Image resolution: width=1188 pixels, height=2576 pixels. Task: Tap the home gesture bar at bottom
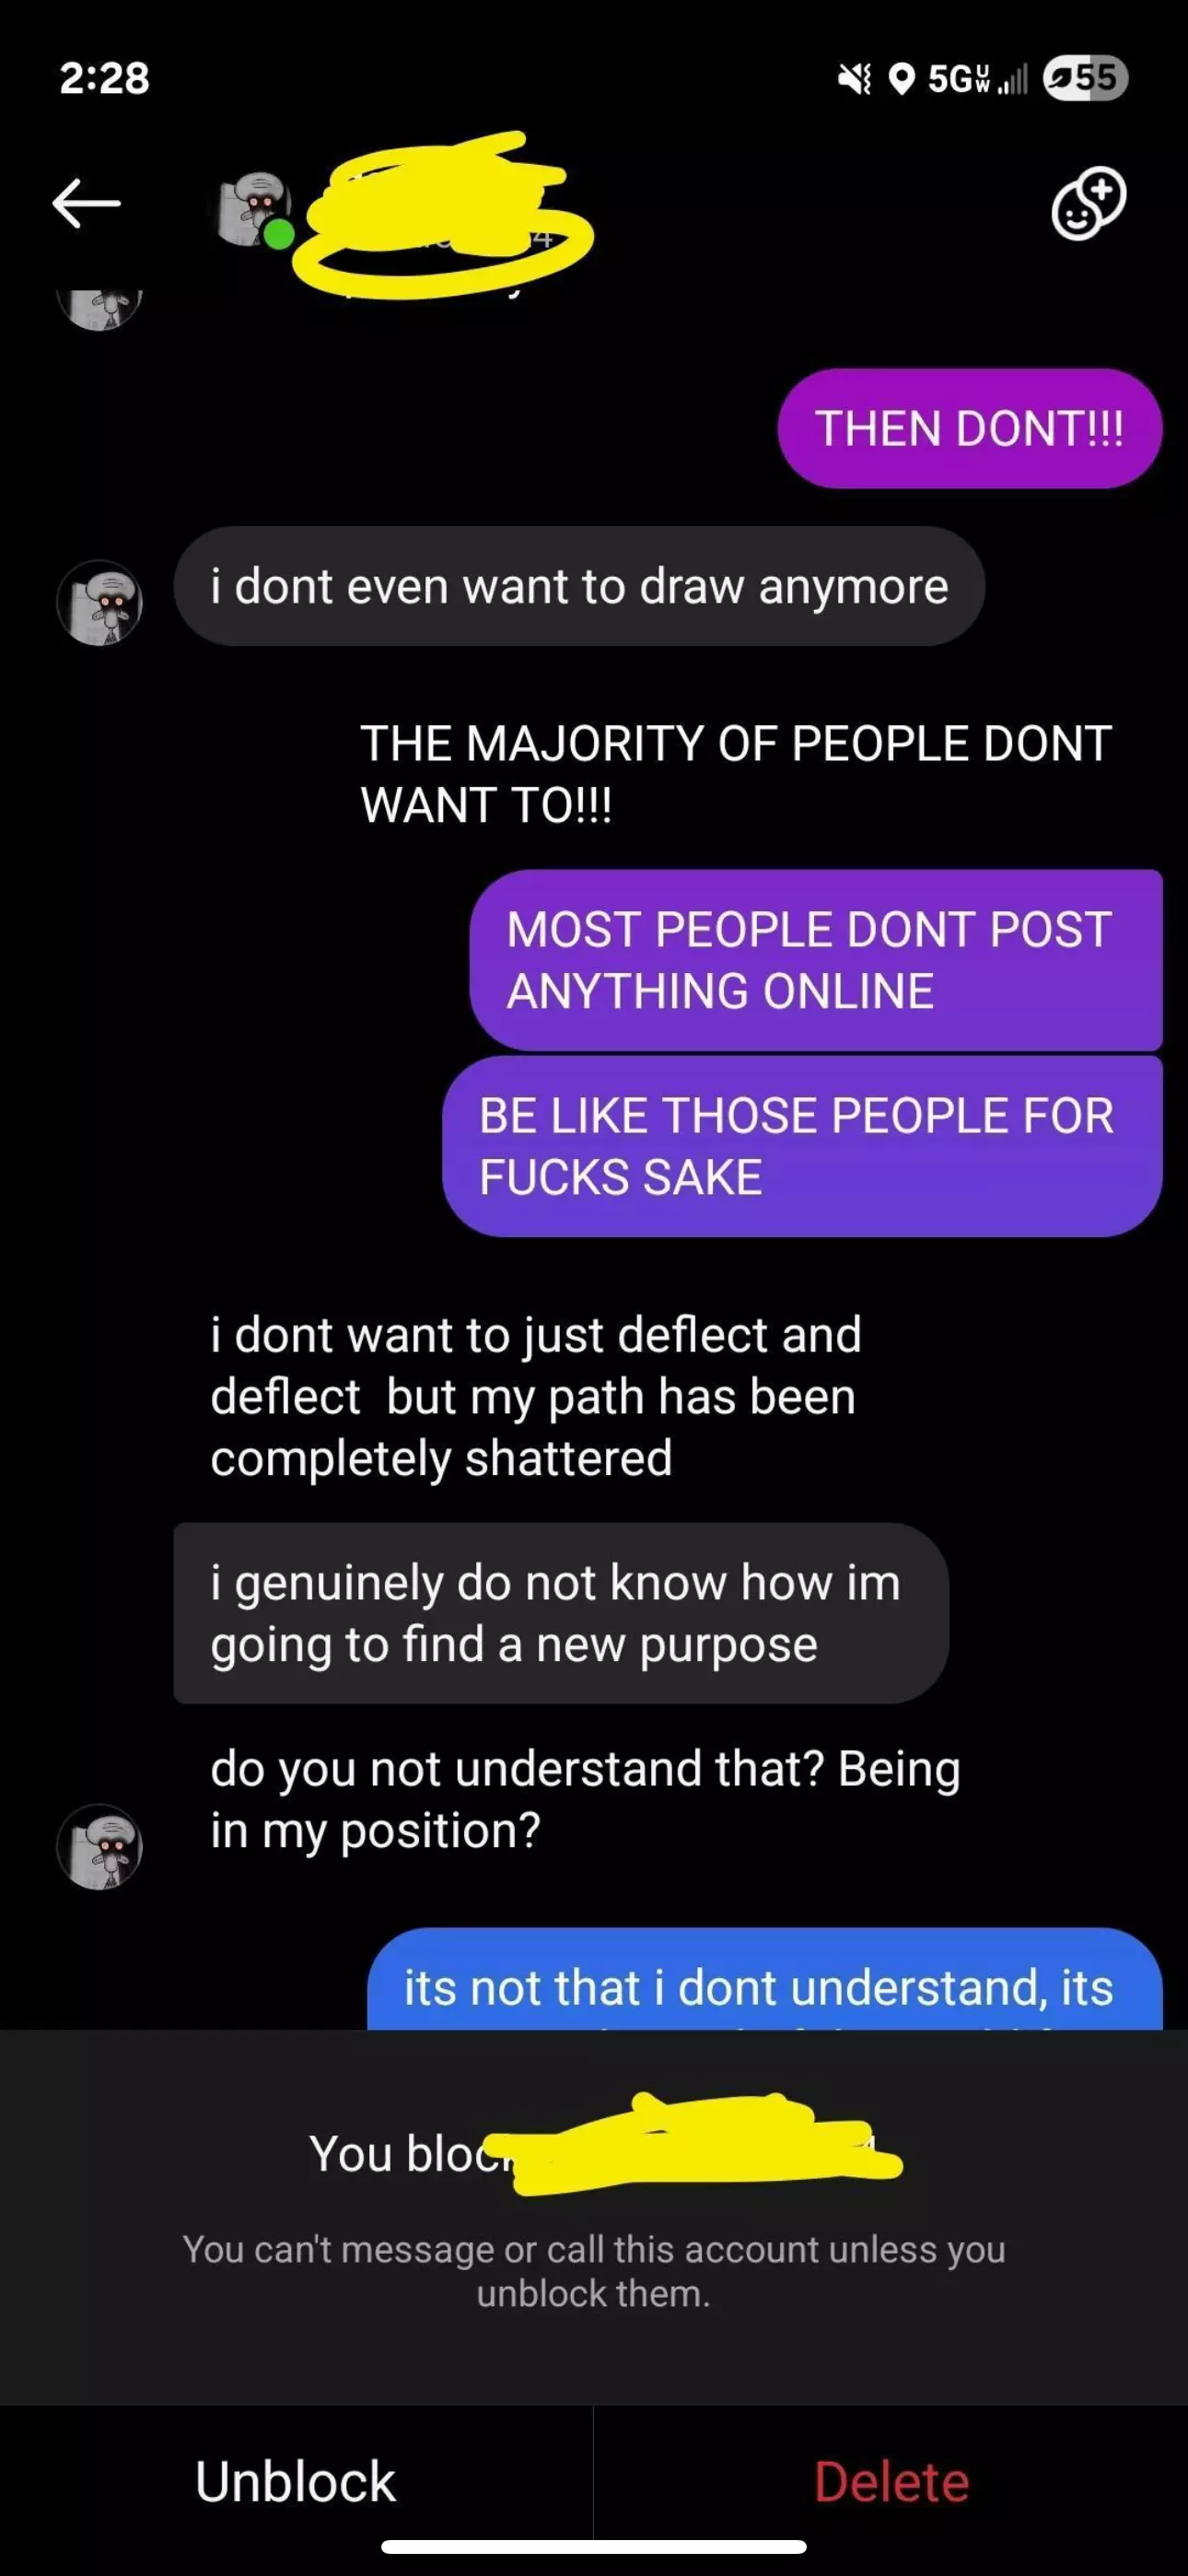(x=594, y=2545)
